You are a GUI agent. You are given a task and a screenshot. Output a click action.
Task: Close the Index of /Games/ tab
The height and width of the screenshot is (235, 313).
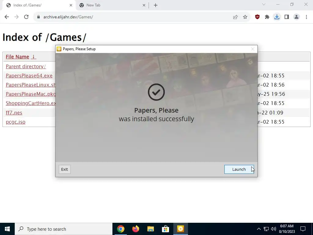71,6
